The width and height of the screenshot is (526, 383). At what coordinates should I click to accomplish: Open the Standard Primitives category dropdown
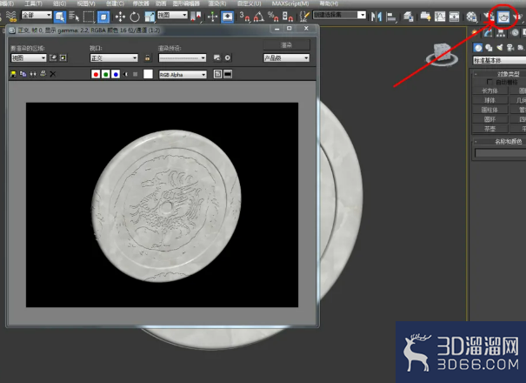tap(500, 60)
